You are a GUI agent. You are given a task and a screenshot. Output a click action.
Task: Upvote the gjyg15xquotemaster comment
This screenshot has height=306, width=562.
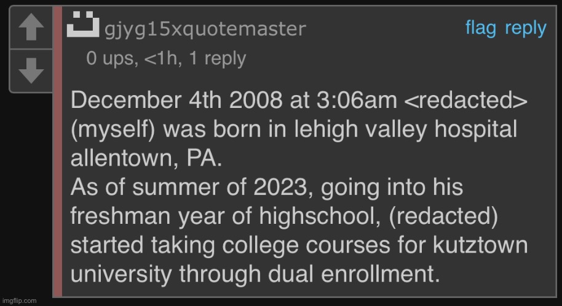(x=31, y=28)
